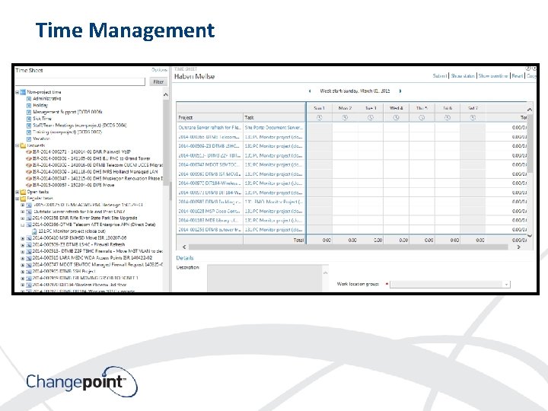Go to previous week arrow
Image resolution: width=548 pixels, height=411 pixels.
(x=310, y=91)
